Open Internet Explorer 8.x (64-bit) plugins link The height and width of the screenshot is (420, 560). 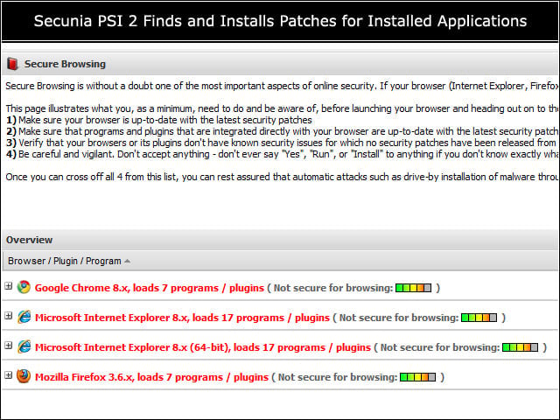point(203,347)
